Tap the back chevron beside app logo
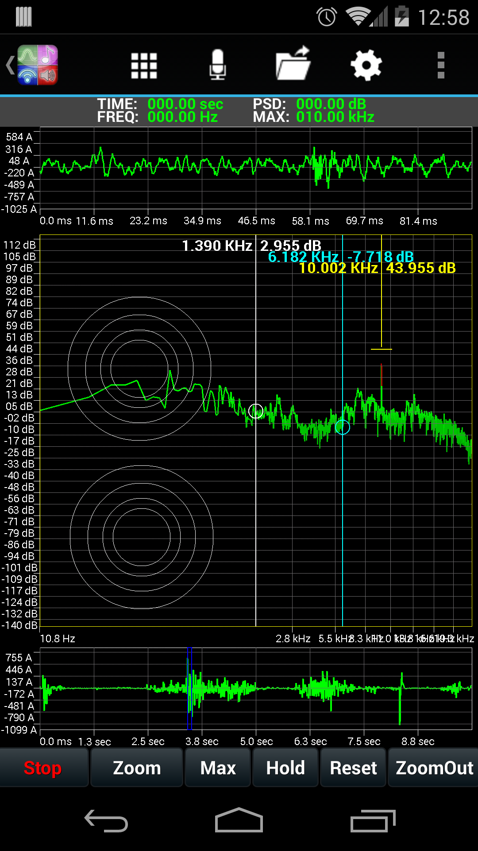The height and width of the screenshot is (851, 478). coord(10,65)
